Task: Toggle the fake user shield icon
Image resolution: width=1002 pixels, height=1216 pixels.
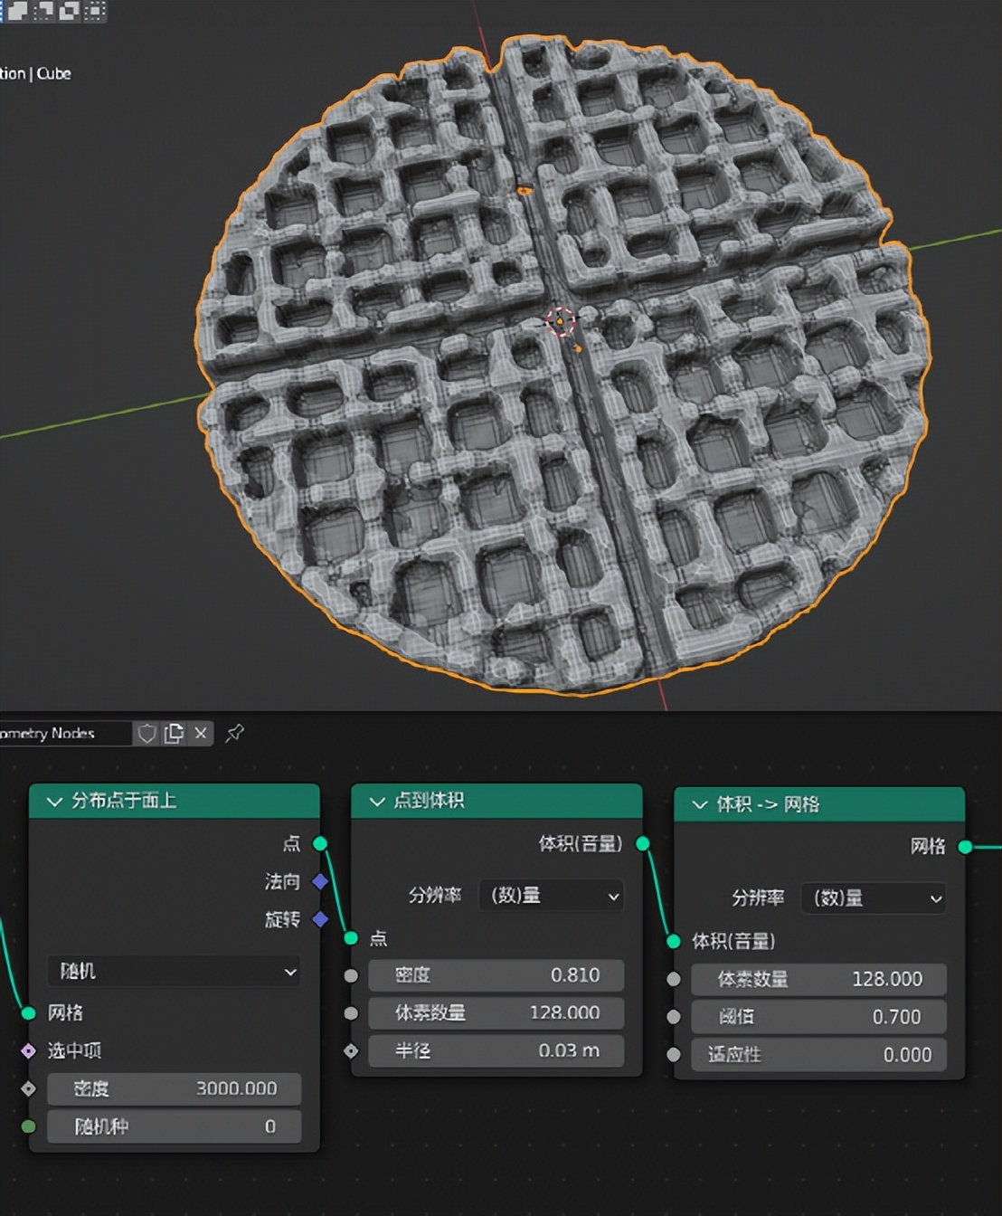Action: (147, 733)
